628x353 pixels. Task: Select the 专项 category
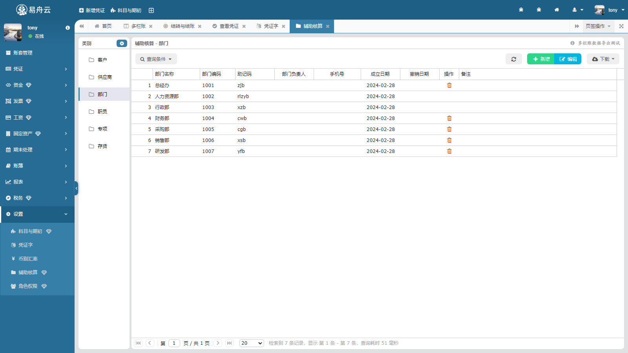[104, 129]
